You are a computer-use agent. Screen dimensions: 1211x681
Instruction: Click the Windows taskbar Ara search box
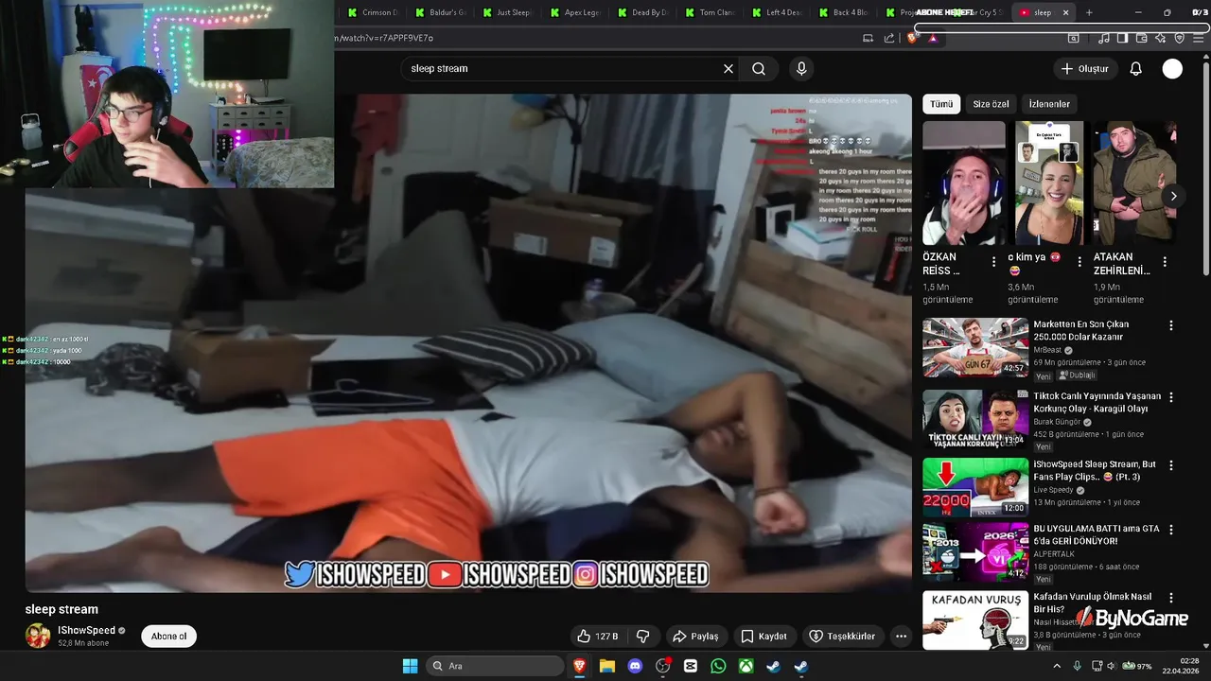click(x=496, y=666)
